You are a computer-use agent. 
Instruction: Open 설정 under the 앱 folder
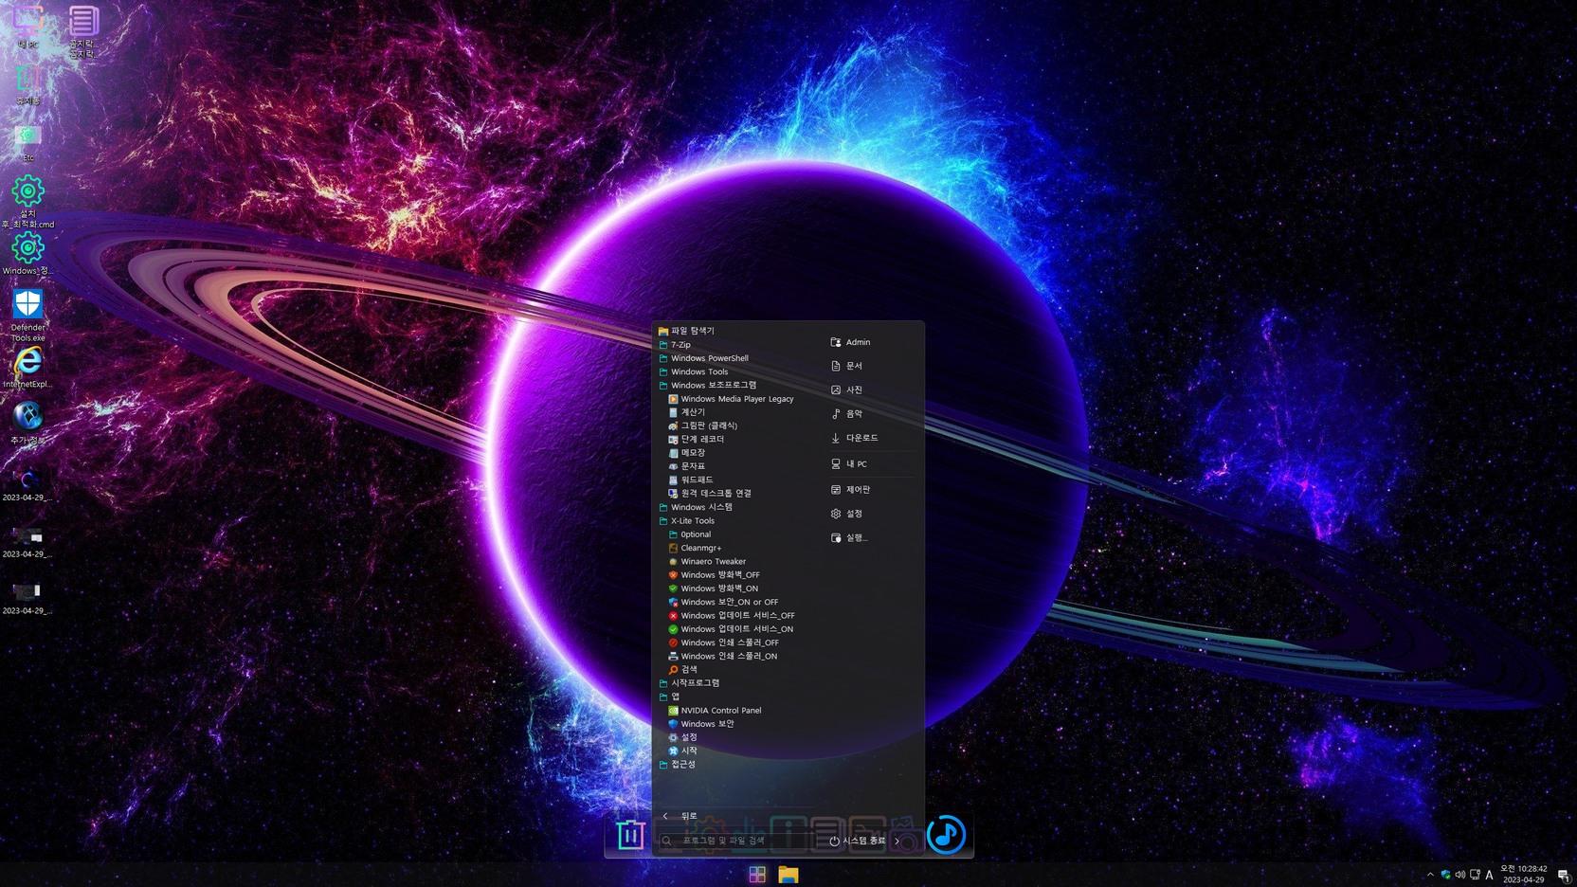tap(682, 736)
